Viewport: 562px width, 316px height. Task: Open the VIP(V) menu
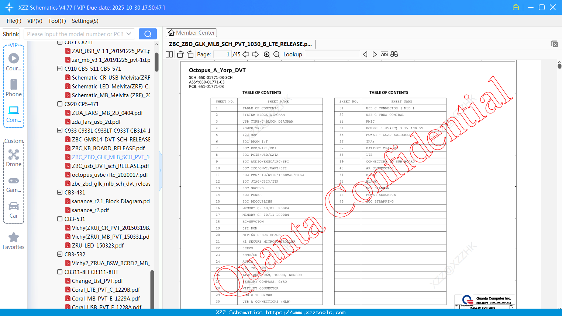coord(35,21)
